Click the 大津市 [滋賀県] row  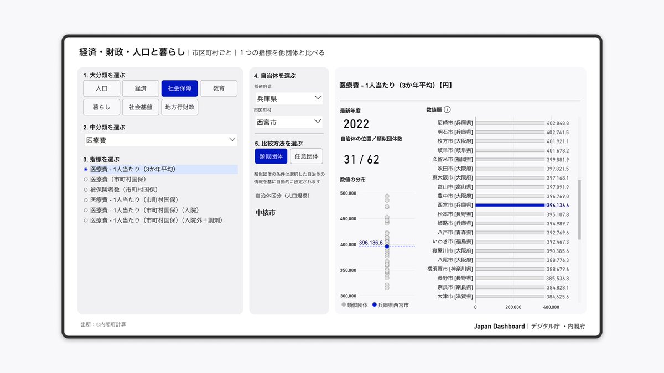click(x=504, y=296)
